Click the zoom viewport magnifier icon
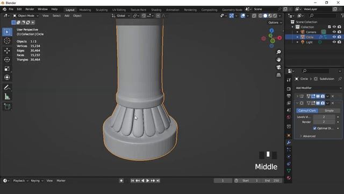This screenshot has width=344, height=194. click(278, 52)
